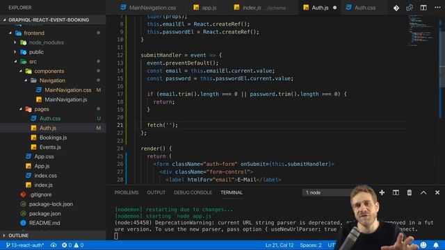
Task: Open the DEBUG CONSOLE panel tab
Action: click(x=193, y=192)
